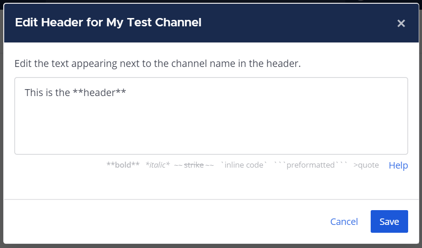Click the word "This" in the text box
The width and height of the screenshot is (422, 248).
(x=34, y=93)
